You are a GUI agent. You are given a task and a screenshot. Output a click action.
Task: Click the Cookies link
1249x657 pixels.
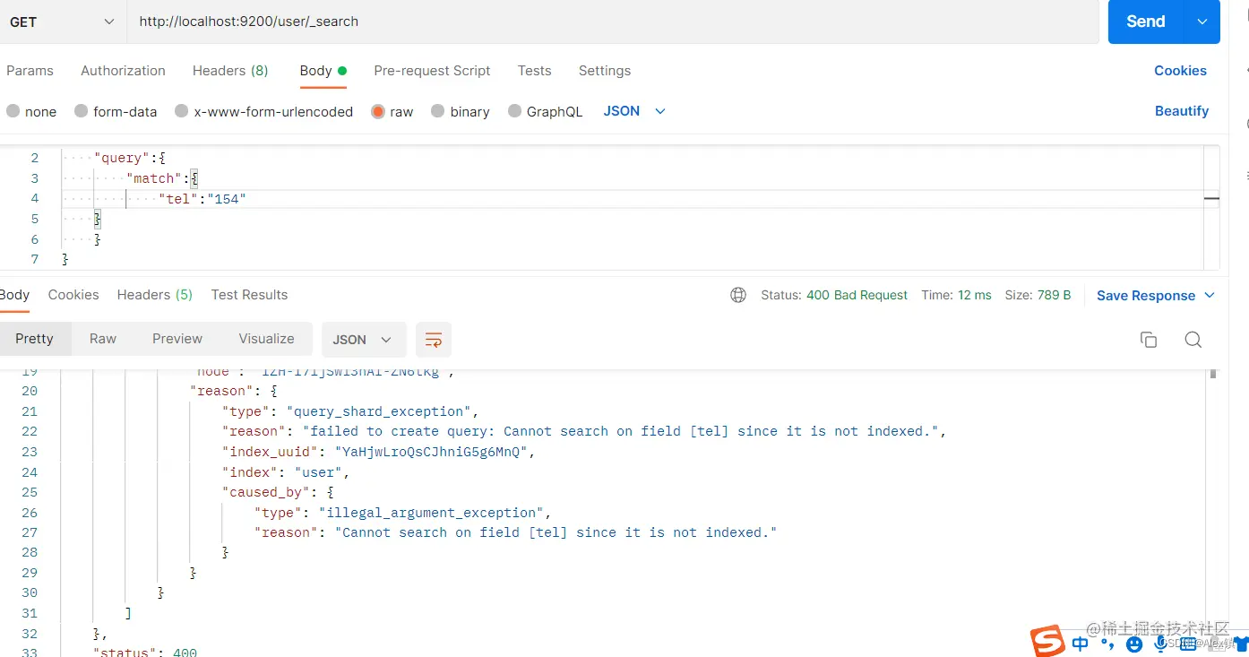(x=1180, y=71)
